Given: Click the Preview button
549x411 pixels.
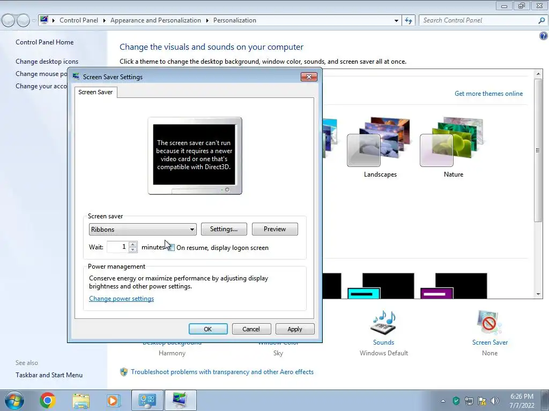Looking at the screenshot, I should point(275,229).
